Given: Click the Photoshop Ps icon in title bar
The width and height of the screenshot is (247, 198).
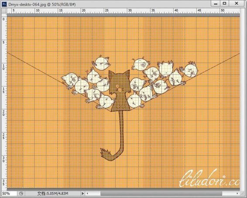Looking at the screenshot, I should click(4, 4).
